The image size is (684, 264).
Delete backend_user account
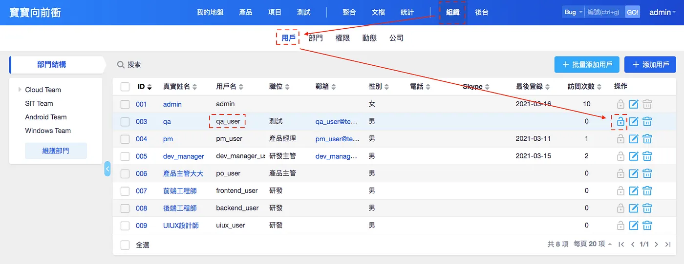pos(647,208)
